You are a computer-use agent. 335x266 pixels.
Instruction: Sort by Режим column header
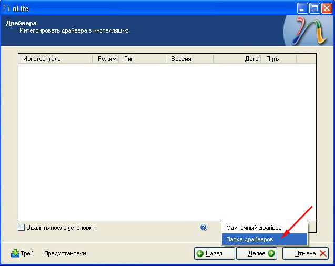tap(106, 59)
